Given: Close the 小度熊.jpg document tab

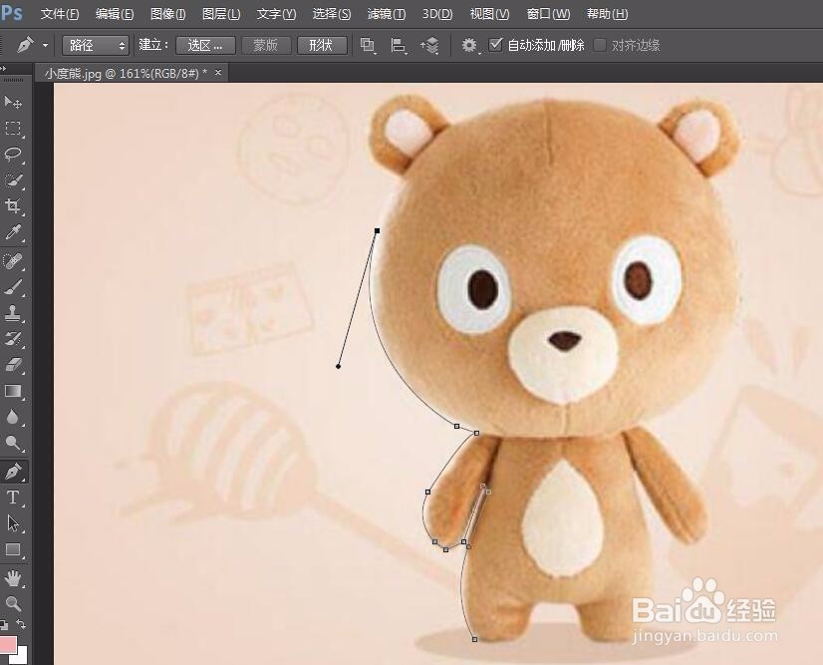Looking at the screenshot, I should [x=218, y=73].
